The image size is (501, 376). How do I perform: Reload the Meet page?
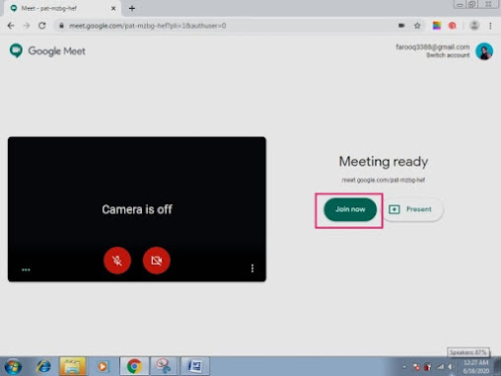pyautogui.click(x=42, y=26)
